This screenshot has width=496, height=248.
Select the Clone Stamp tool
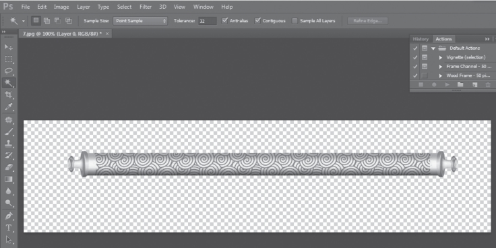coord(9,144)
